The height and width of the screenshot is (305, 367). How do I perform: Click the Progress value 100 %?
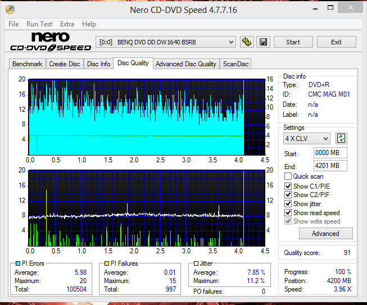coord(343,272)
